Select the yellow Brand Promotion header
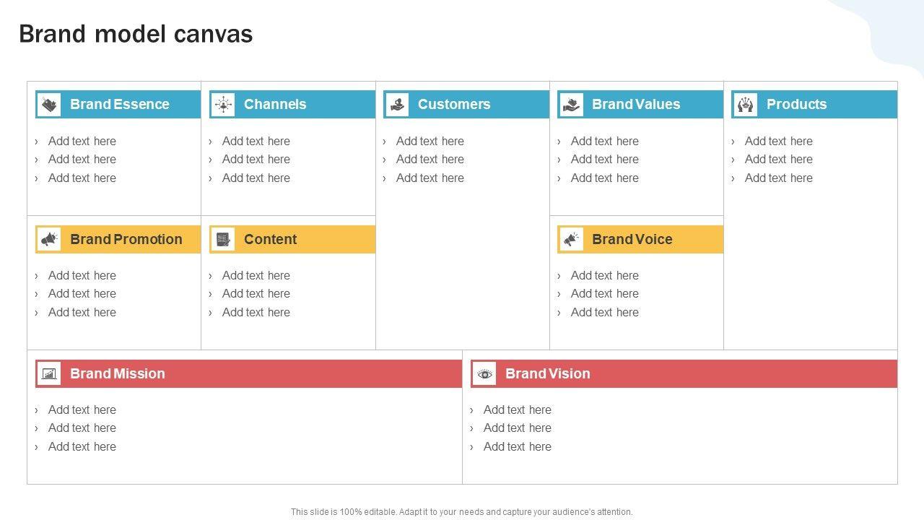The height and width of the screenshot is (520, 924). [x=126, y=239]
